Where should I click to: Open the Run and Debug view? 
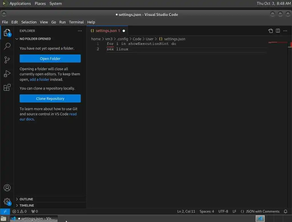pyautogui.click(x=7, y=74)
